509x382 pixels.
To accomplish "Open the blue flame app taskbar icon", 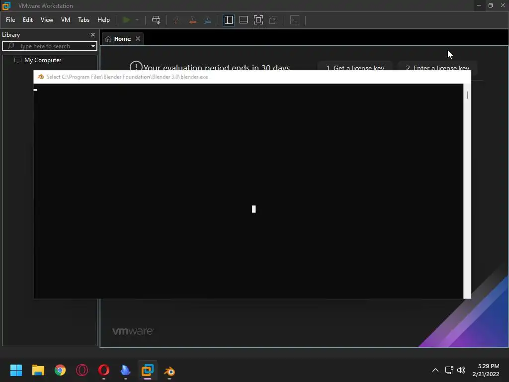I will click(x=126, y=370).
